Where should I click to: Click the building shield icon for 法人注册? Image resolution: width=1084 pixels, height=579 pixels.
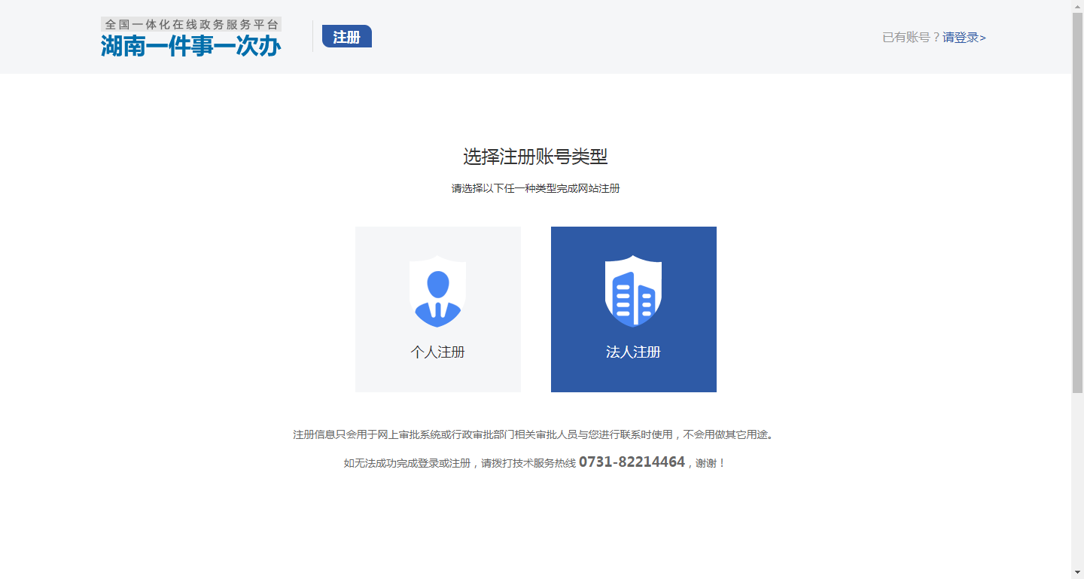coord(633,291)
